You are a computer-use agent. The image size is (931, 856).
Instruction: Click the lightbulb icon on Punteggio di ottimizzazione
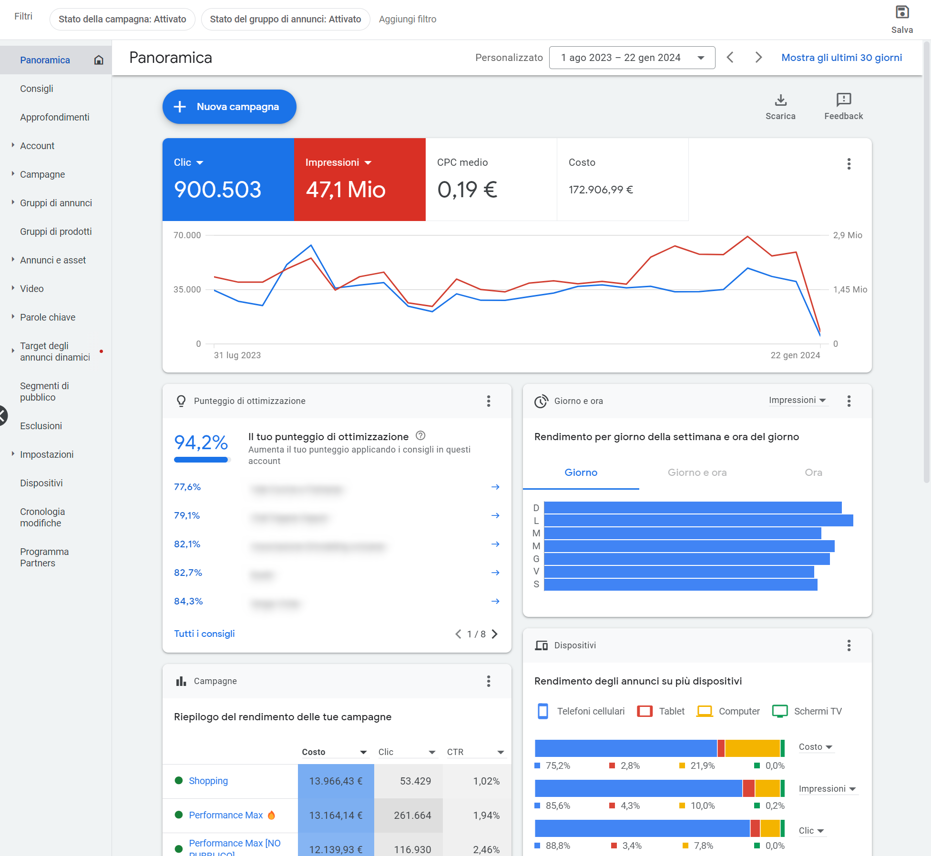(x=181, y=401)
